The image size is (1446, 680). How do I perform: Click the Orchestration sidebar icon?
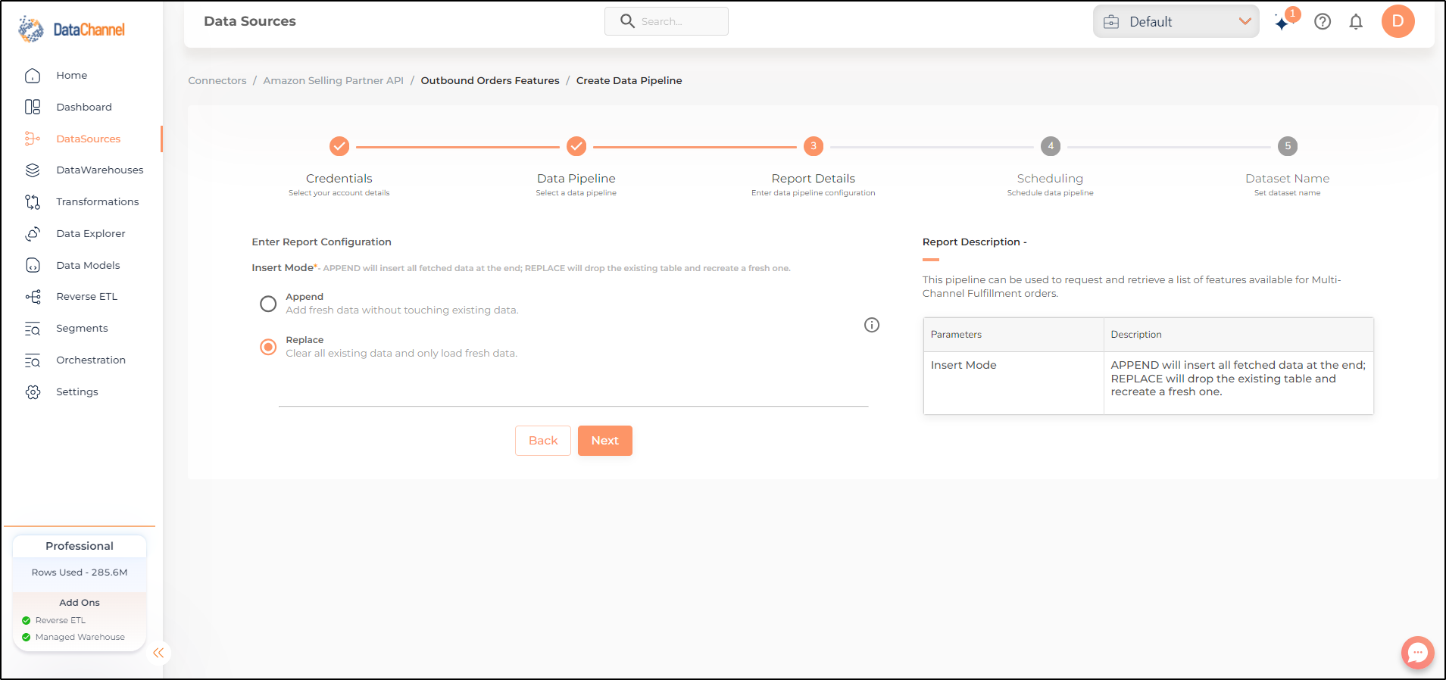pyautogui.click(x=33, y=360)
